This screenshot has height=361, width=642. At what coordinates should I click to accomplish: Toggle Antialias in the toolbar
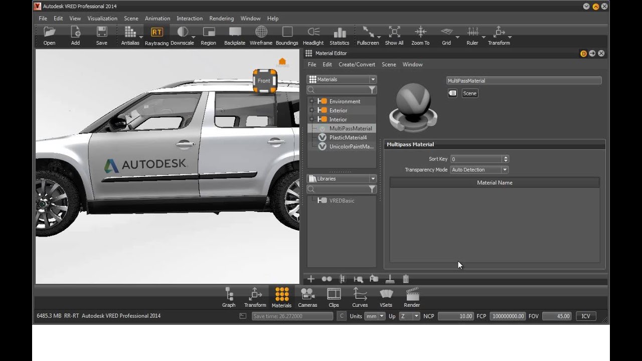tap(130, 35)
